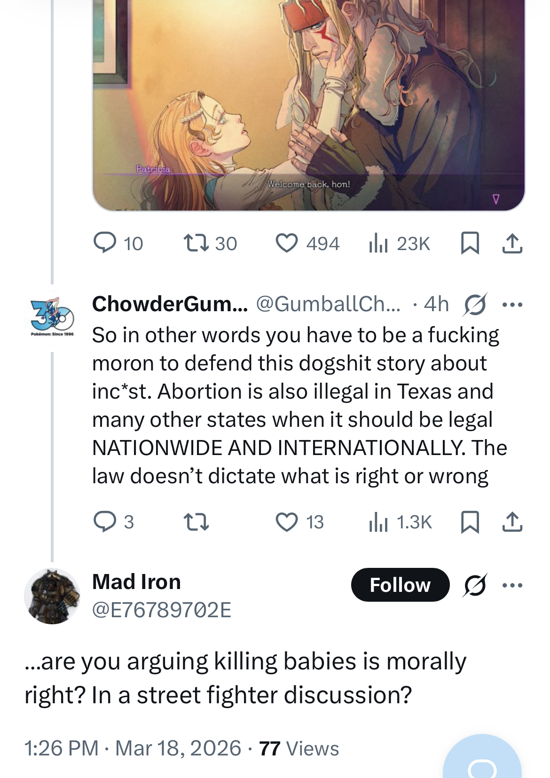
Task: Open more options on Mad Iron's post
Action: pyautogui.click(x=512, y=585)
